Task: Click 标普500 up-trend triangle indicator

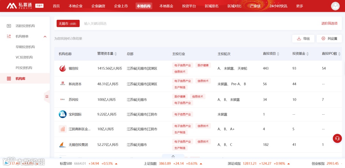Action: point(116,164)
